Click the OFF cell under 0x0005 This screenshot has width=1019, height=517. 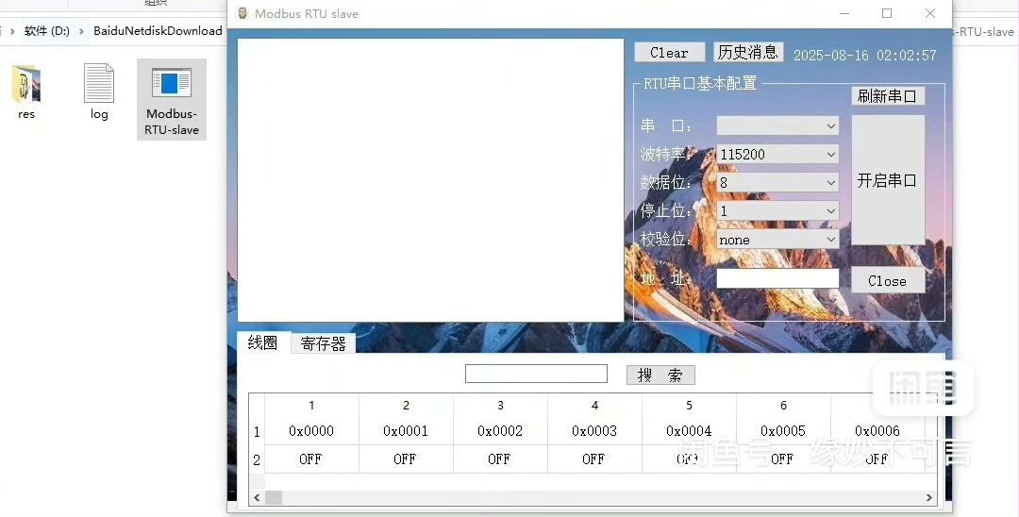[783, 459]
